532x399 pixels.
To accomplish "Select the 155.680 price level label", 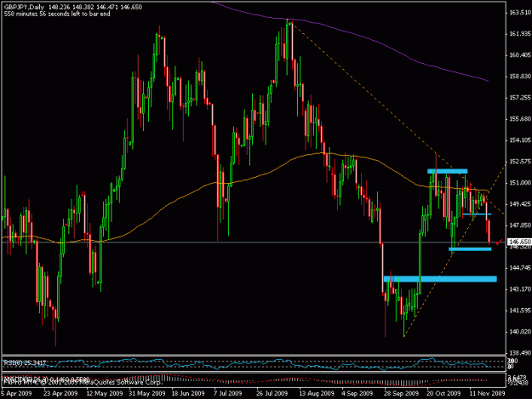I will [519, 119].
